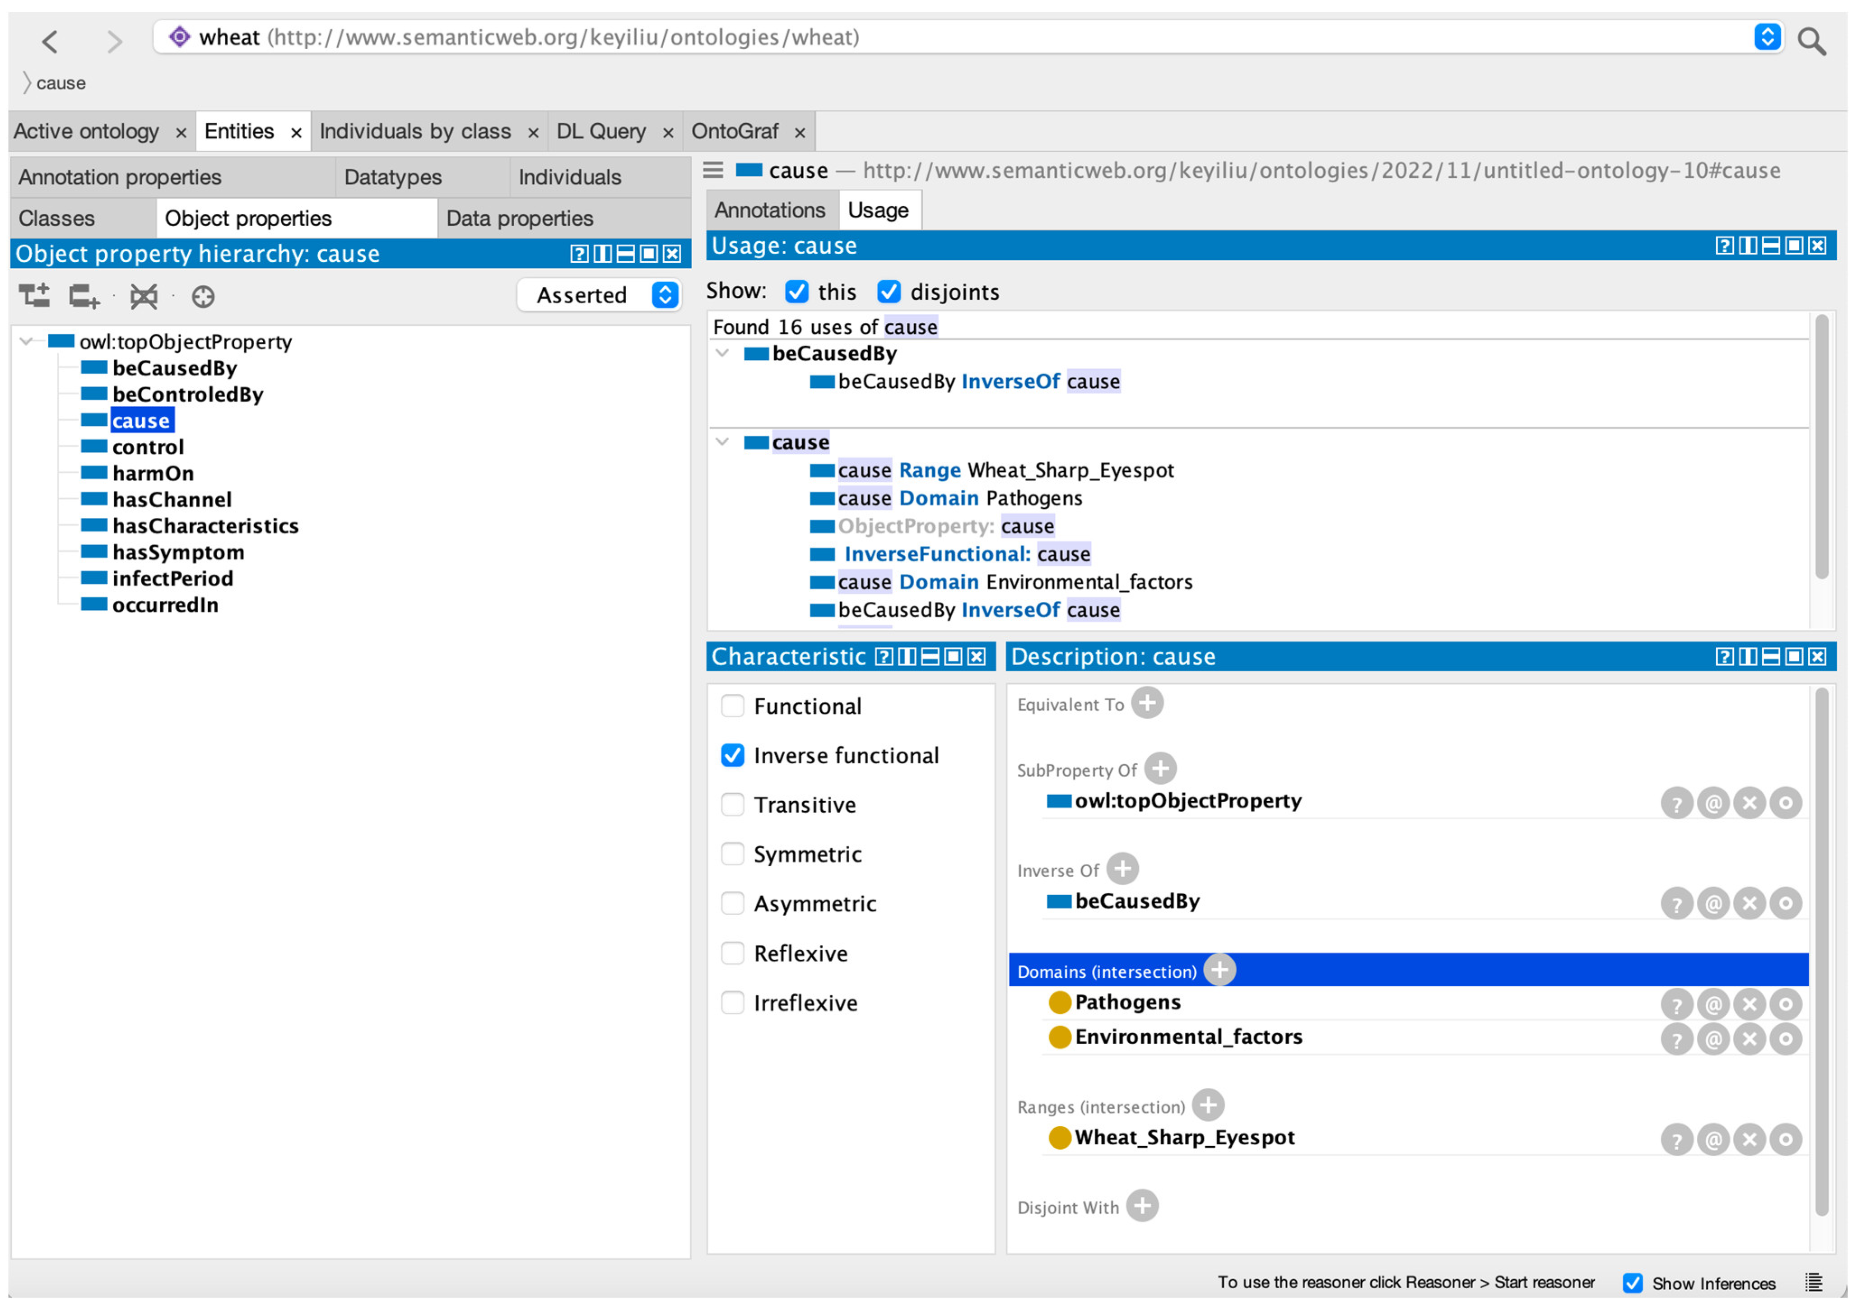The height and width of the screenshot is (1310, 1857).
Task: Remove the Pathogens domain entry
Action: [1750, 1004]
